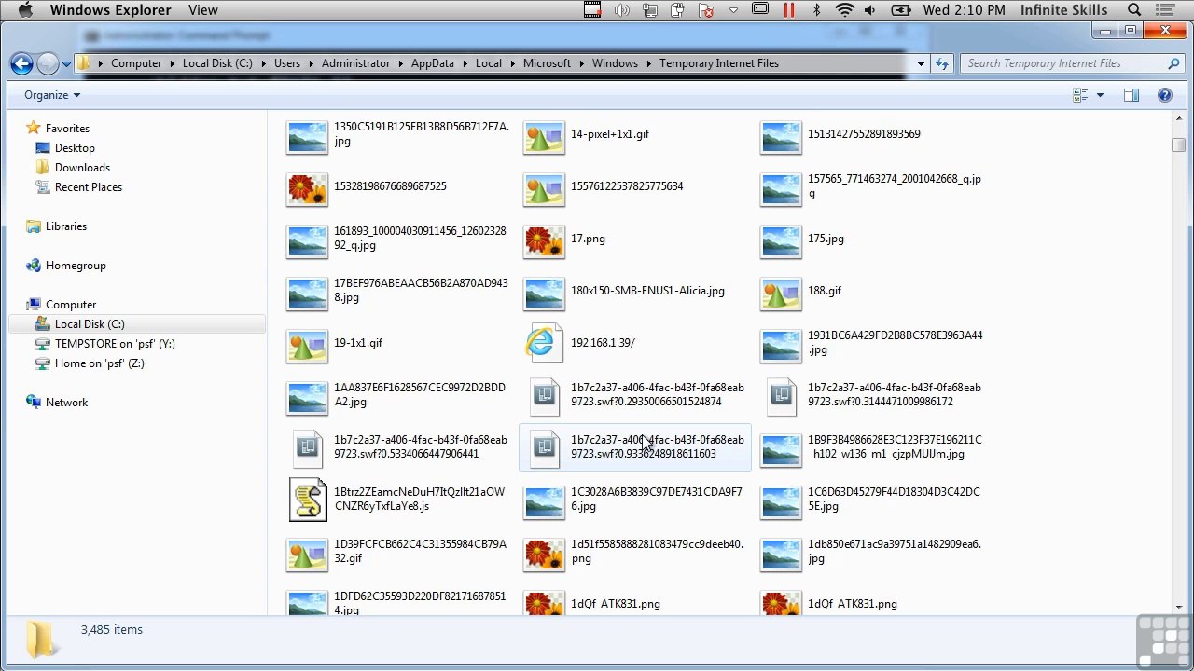Select the swf?0.5334066447906441 file icon
Screen dimensions: 1194x671
307,448
